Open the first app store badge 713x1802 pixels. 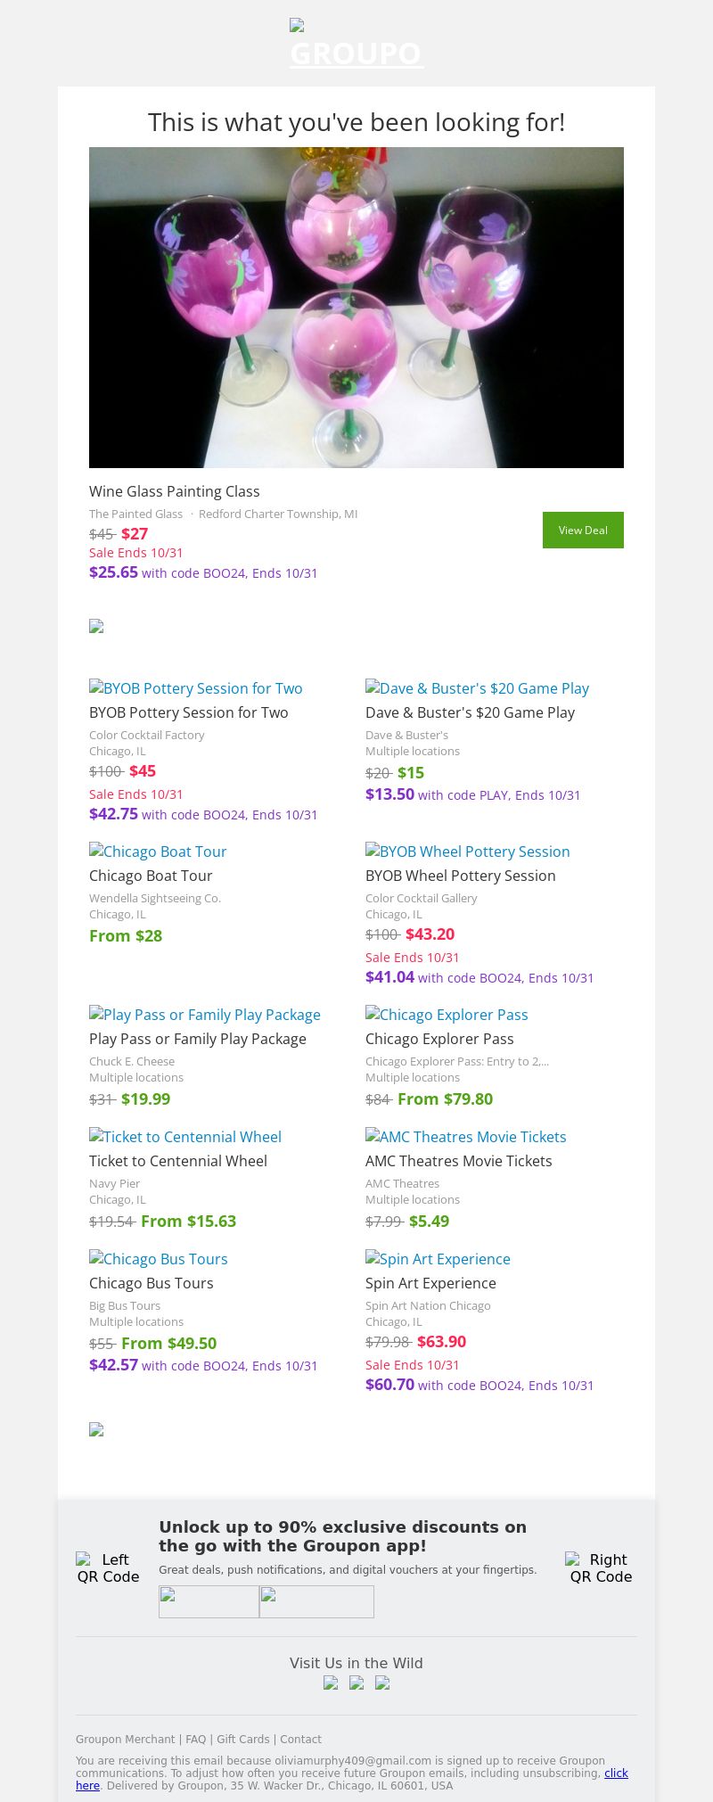209,1601
